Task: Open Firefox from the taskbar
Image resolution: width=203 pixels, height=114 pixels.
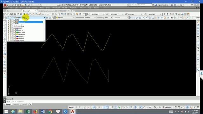Action: point(35,111)
